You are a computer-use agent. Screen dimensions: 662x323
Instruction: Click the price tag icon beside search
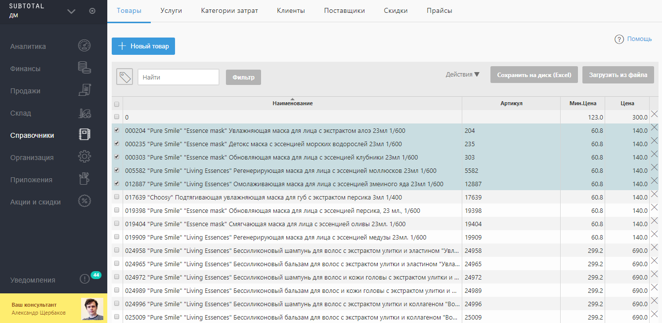click(125, 77)
